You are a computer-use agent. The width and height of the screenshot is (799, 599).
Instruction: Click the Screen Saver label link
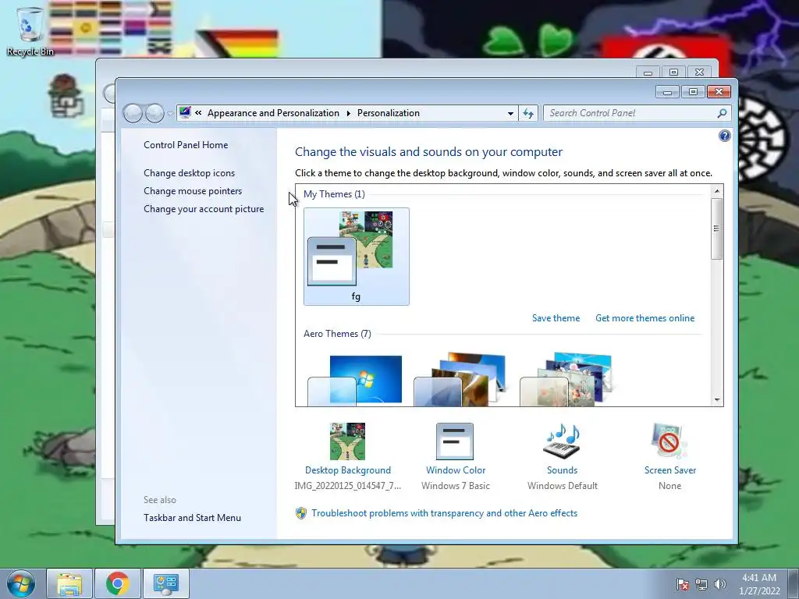669,470
